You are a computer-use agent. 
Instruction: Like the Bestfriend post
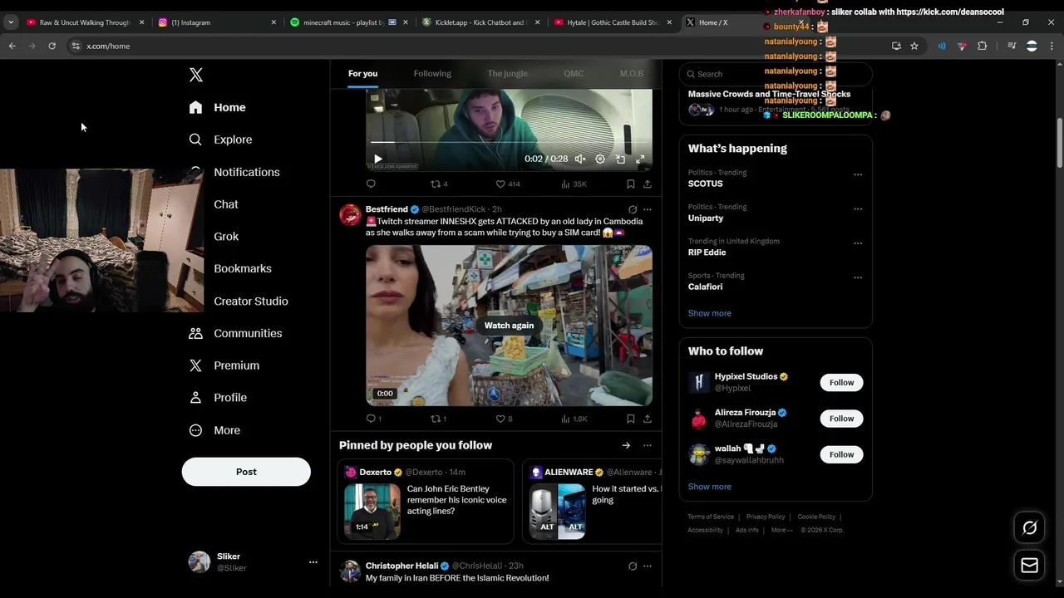click(x=504, y=419)
